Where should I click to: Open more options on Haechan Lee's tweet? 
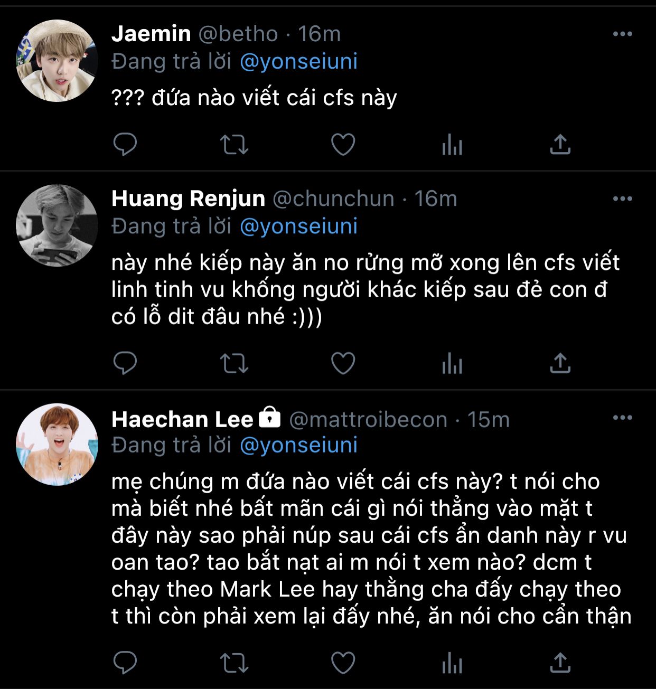622,418
